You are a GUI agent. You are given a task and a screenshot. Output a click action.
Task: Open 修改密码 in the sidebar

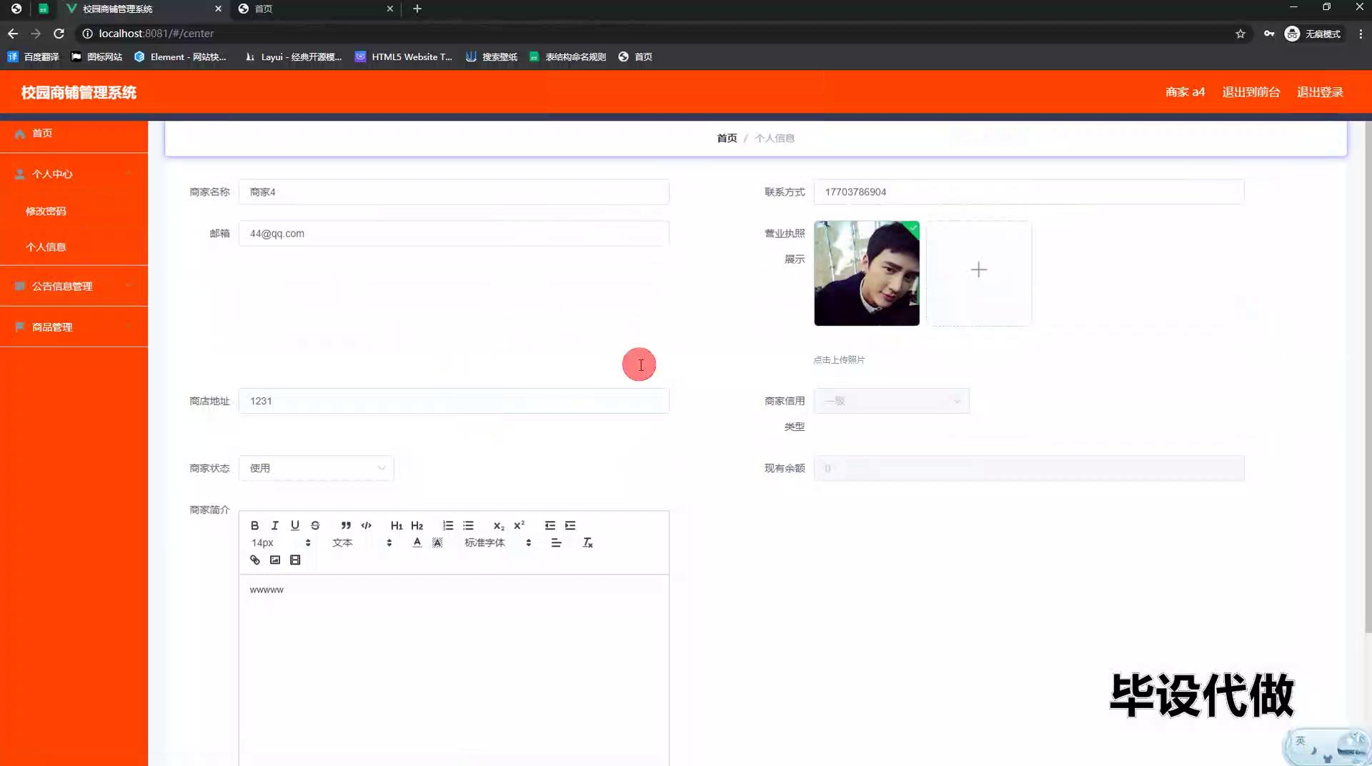tap(46, 211)
